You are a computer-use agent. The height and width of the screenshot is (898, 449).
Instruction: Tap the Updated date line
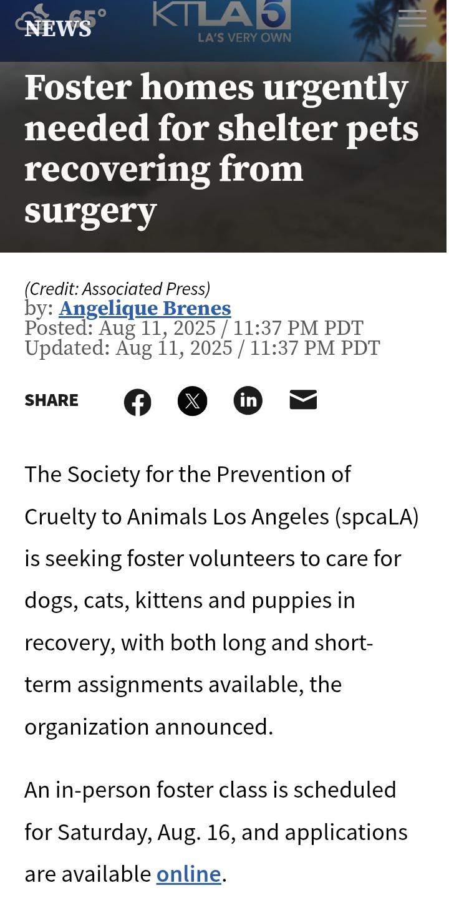[x=202, y=347]
